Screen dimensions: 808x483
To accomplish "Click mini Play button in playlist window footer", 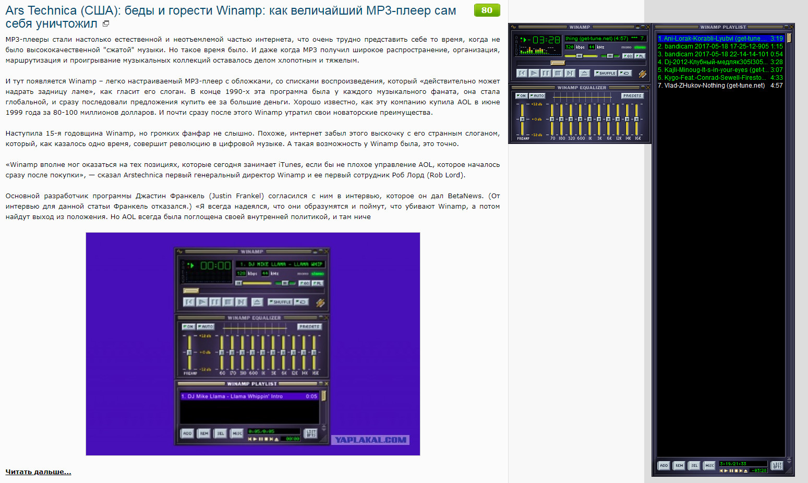I will pyautogui.click(x=726, y=470).
